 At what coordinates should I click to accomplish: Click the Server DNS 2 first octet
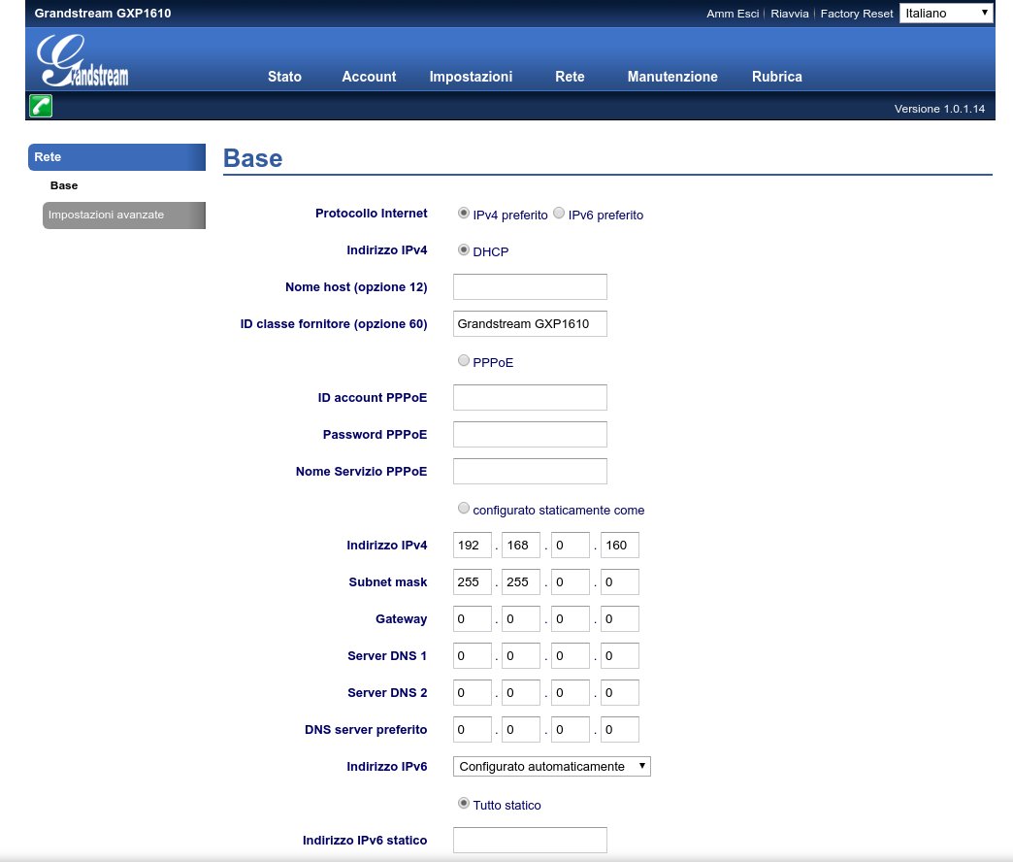pyautogui.click(x=473, y=692)
